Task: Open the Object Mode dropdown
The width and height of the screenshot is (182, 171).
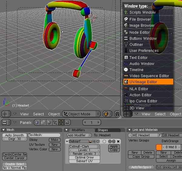Action: click(81, 114)
